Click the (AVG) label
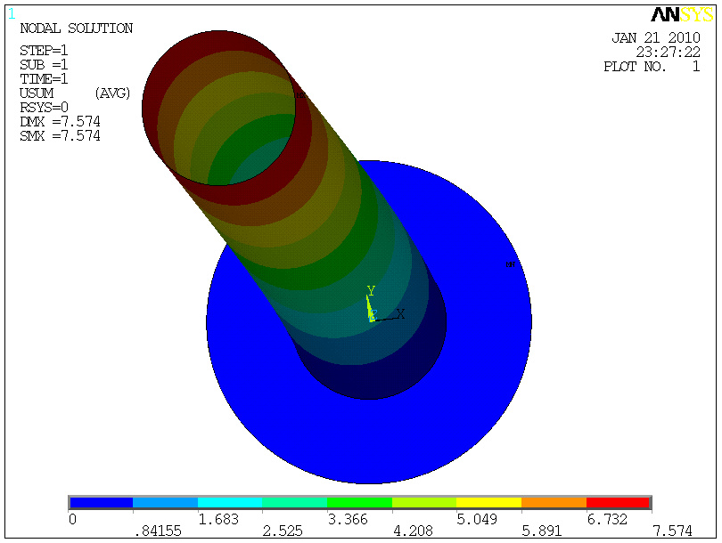This screenshot has width=722, height=543. (113, 93)
